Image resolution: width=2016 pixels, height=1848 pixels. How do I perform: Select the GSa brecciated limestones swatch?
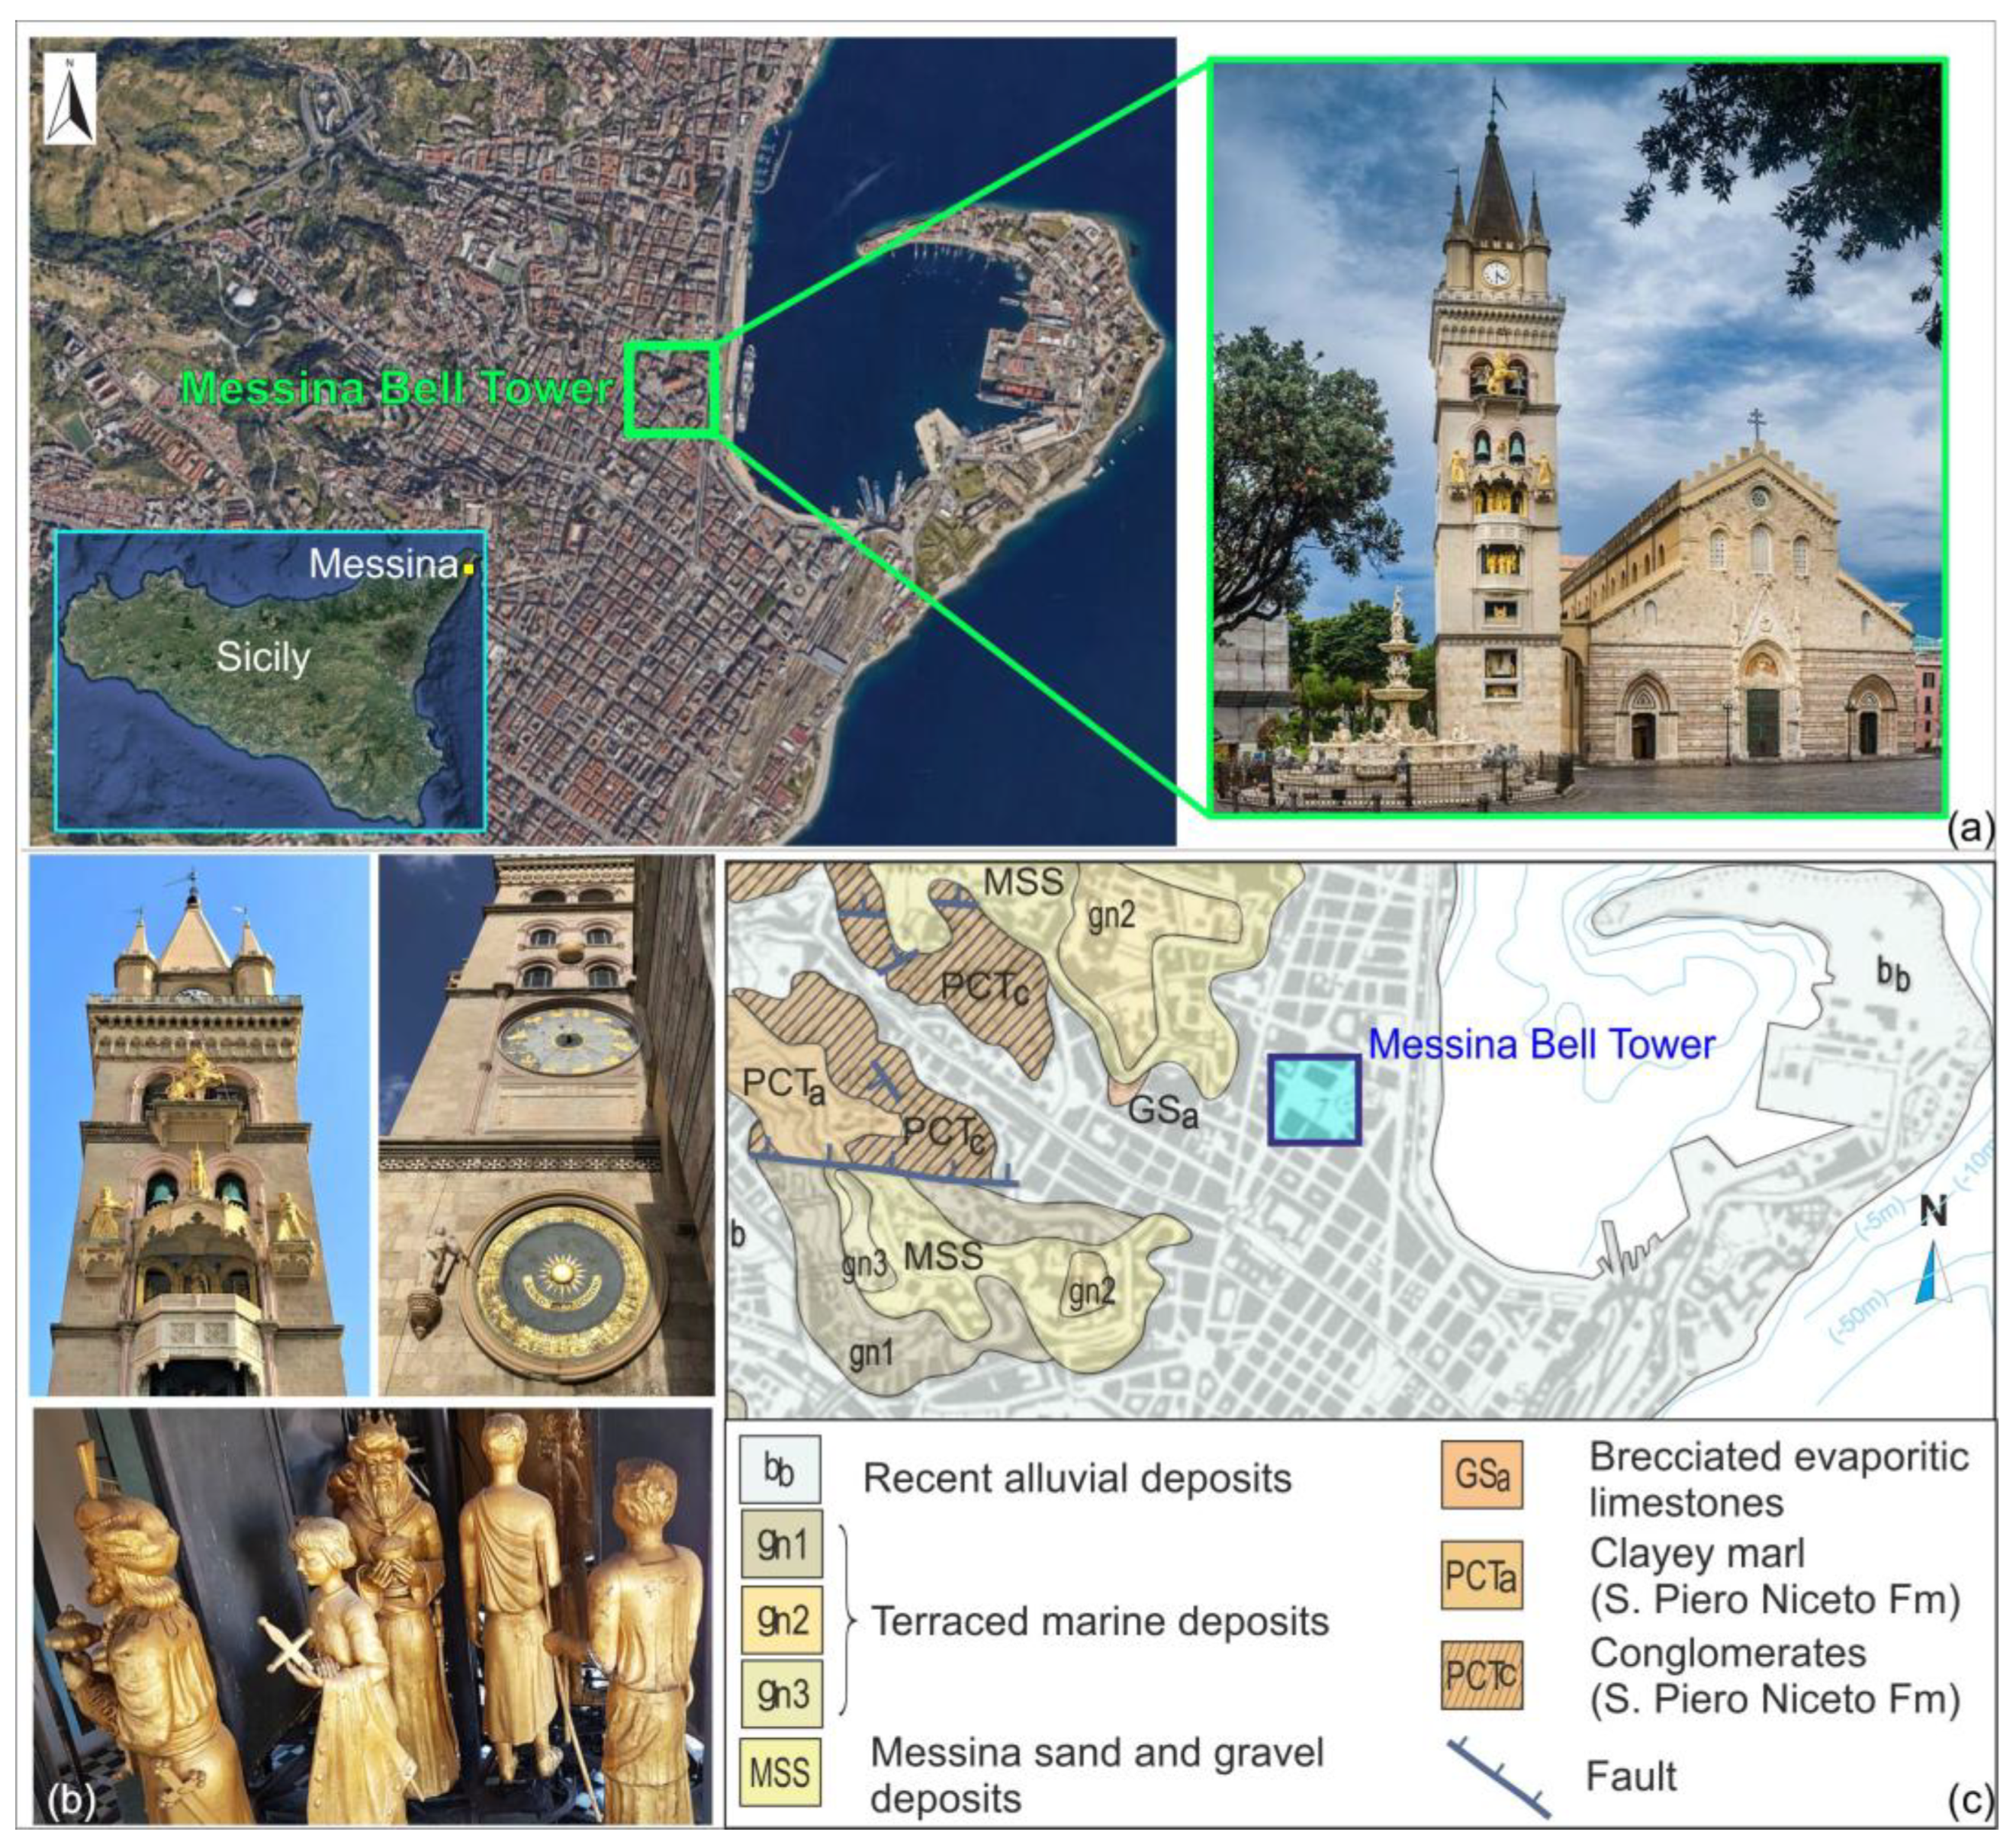[x=1481, y=1475]
